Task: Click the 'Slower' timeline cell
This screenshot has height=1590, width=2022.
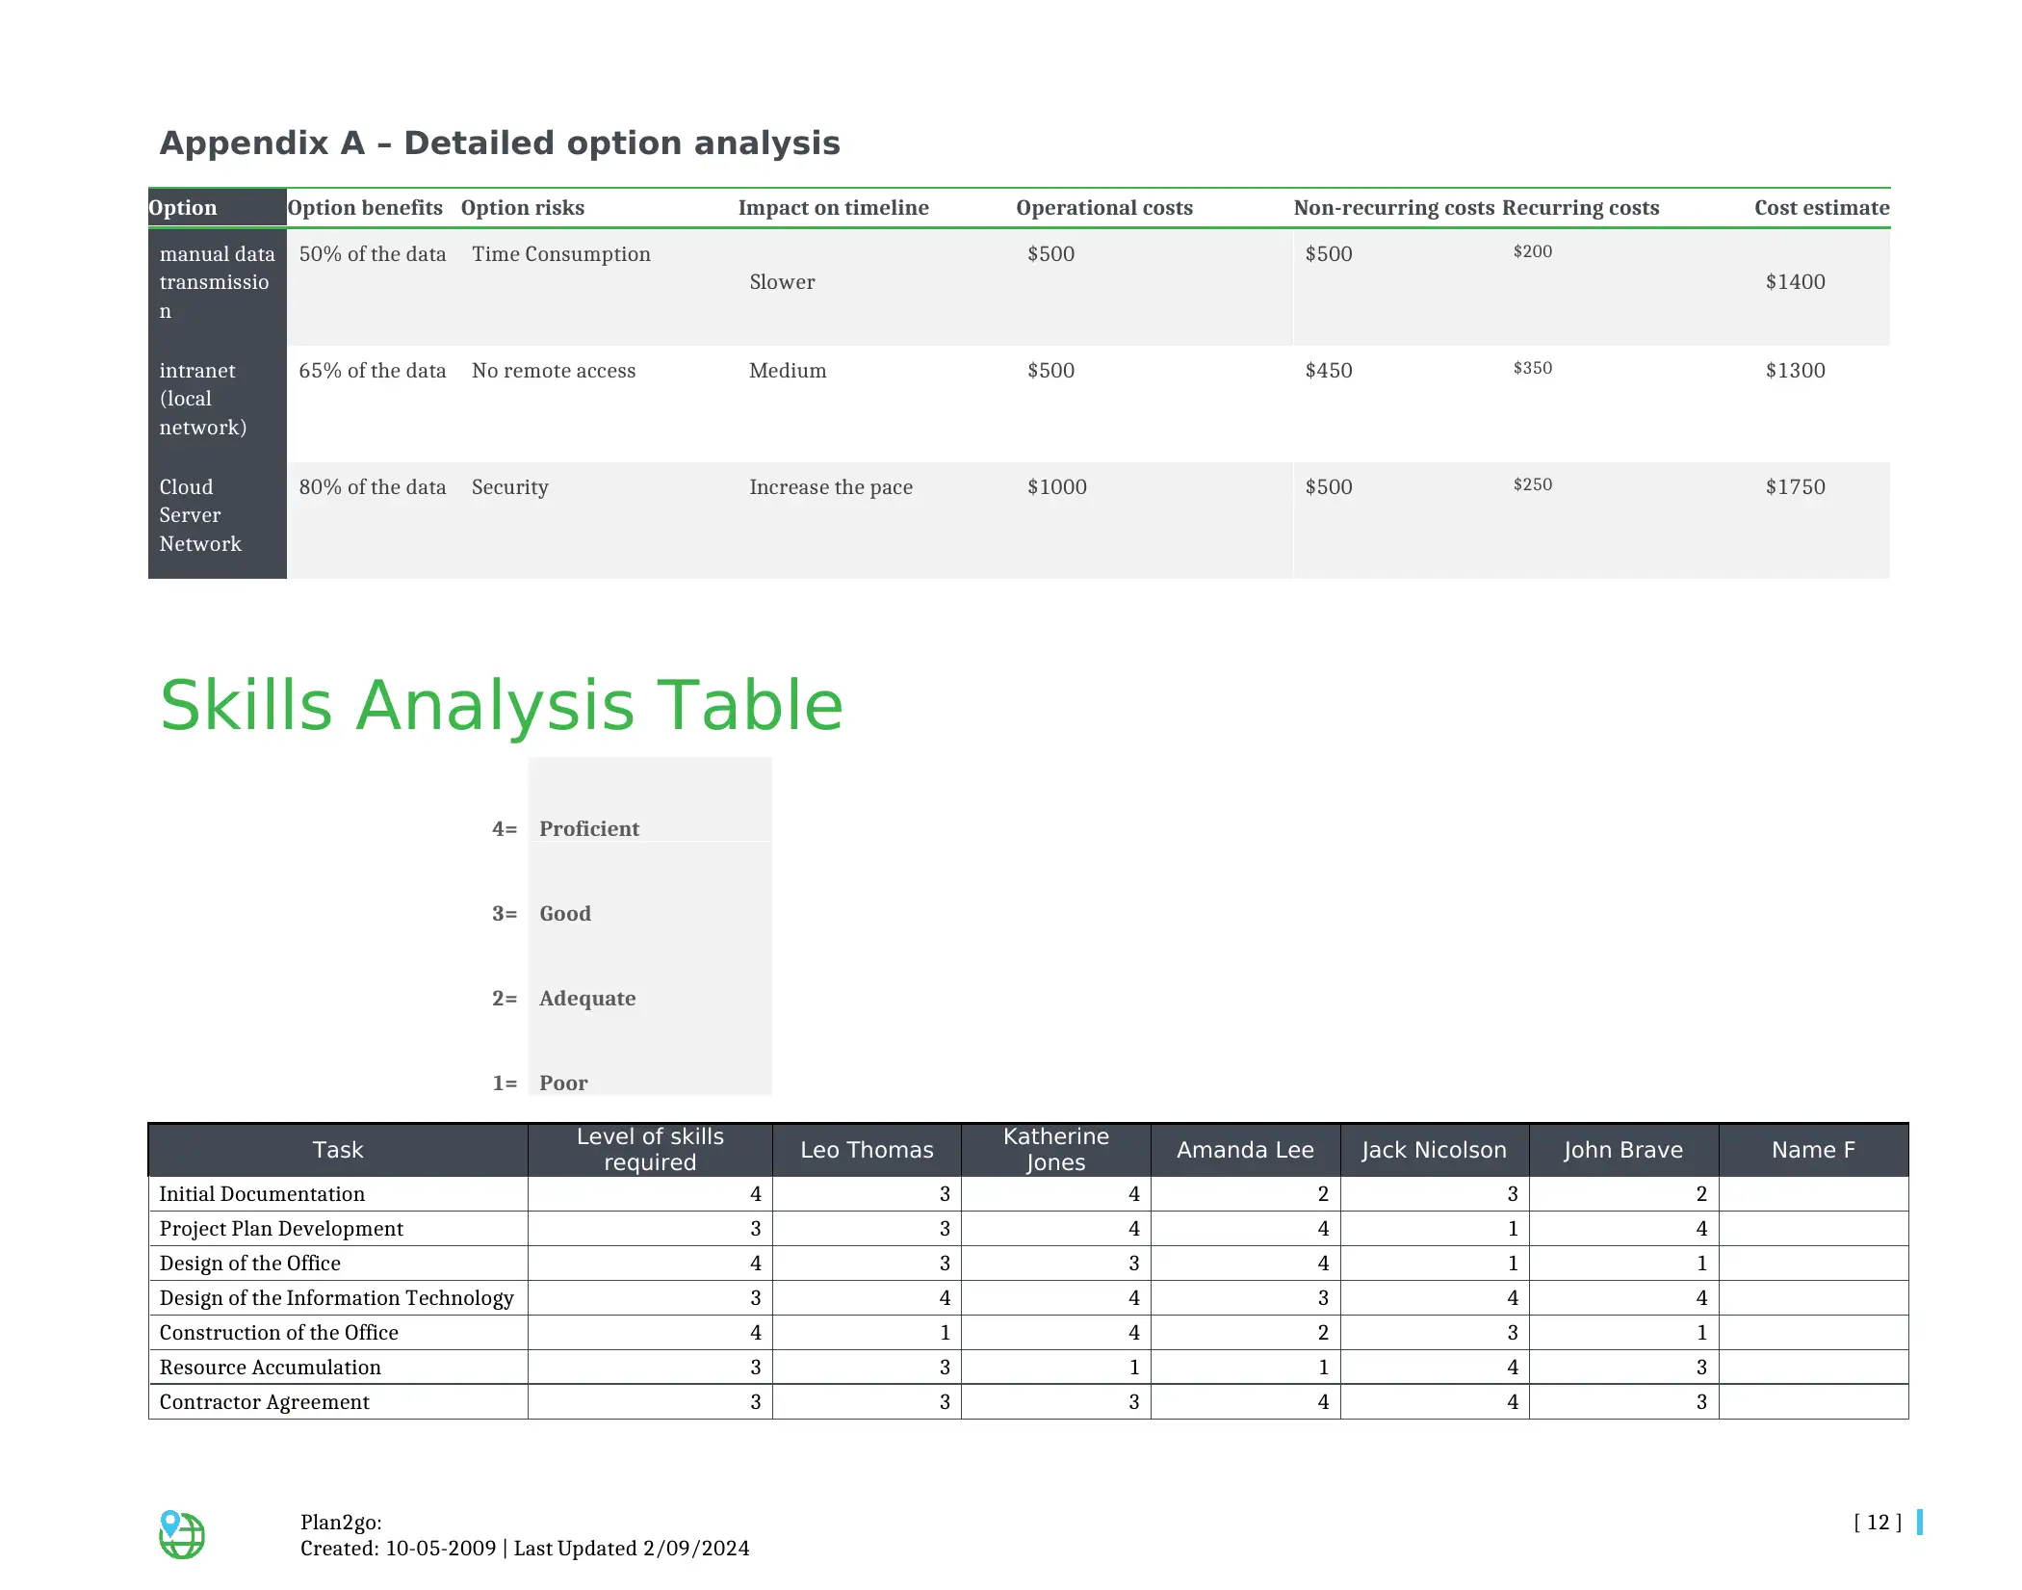Action: click(x=782, y=282)
